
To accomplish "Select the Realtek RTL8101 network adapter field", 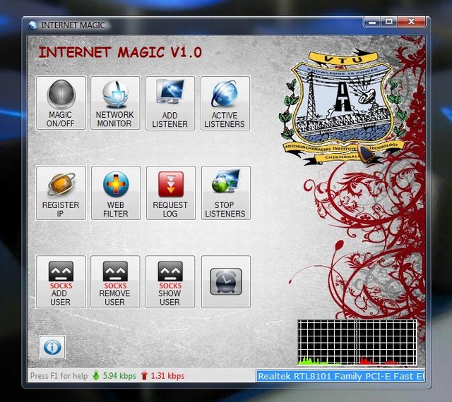I will coord(340,376).
